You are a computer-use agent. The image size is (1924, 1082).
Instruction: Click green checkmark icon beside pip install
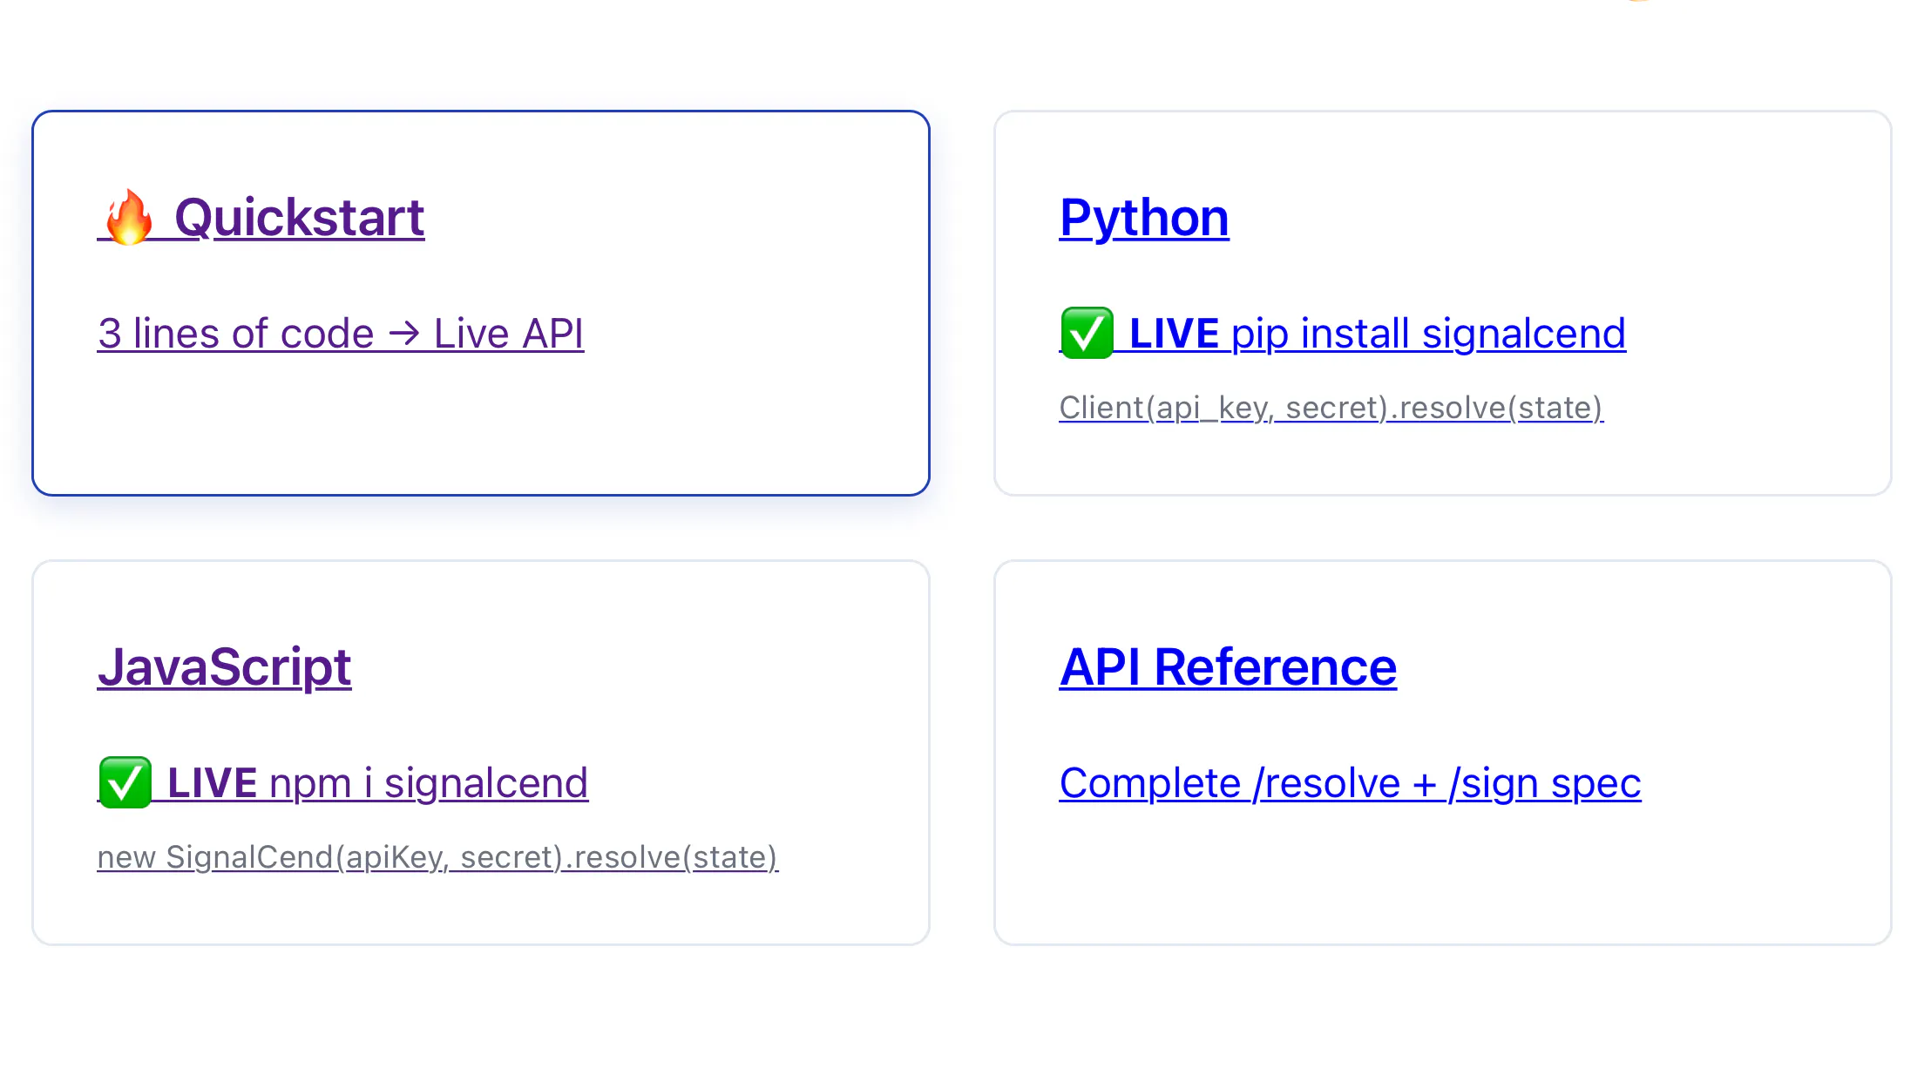click(x=1087, y=333)
